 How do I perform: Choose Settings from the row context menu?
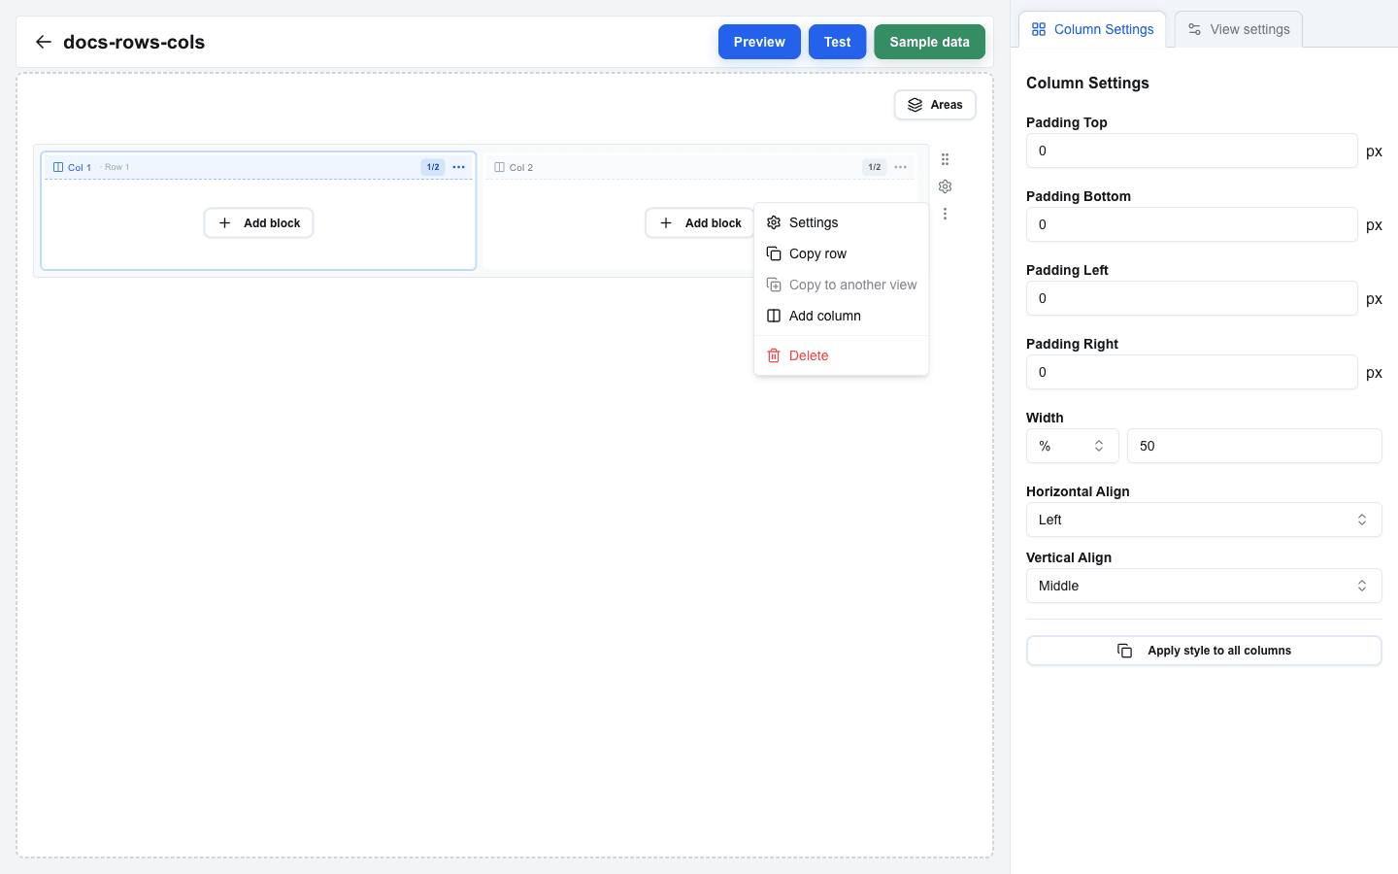[841, 222]
